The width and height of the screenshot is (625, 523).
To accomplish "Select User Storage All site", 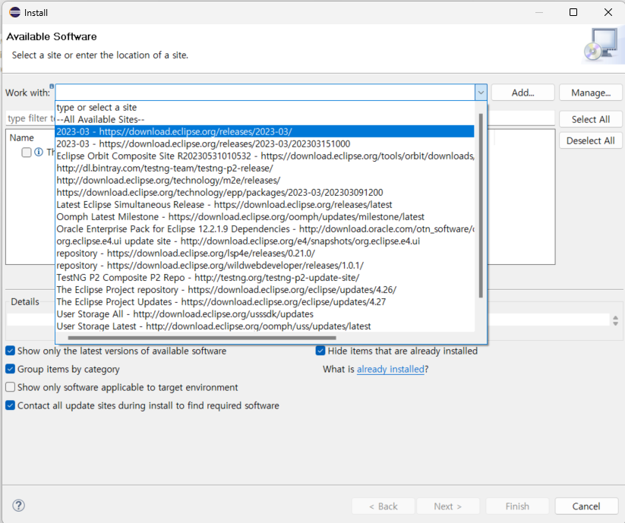I will point(265,314).
